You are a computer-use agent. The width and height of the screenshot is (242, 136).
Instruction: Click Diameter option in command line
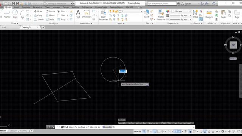tap(107, 127)
